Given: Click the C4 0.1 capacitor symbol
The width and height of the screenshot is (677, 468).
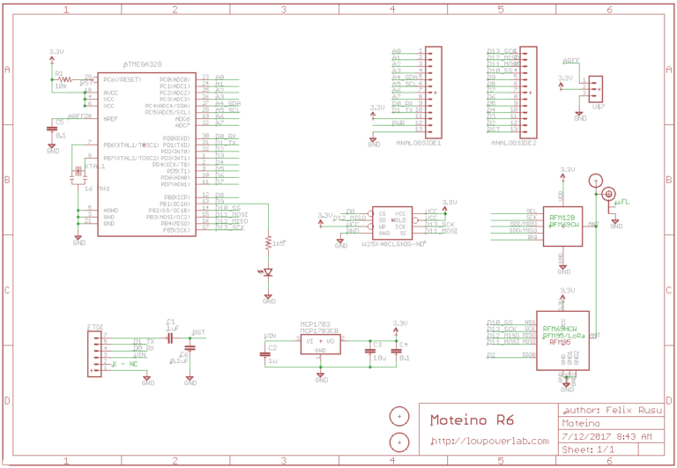Looking at the screenshot, I should [x=396, y=351].
